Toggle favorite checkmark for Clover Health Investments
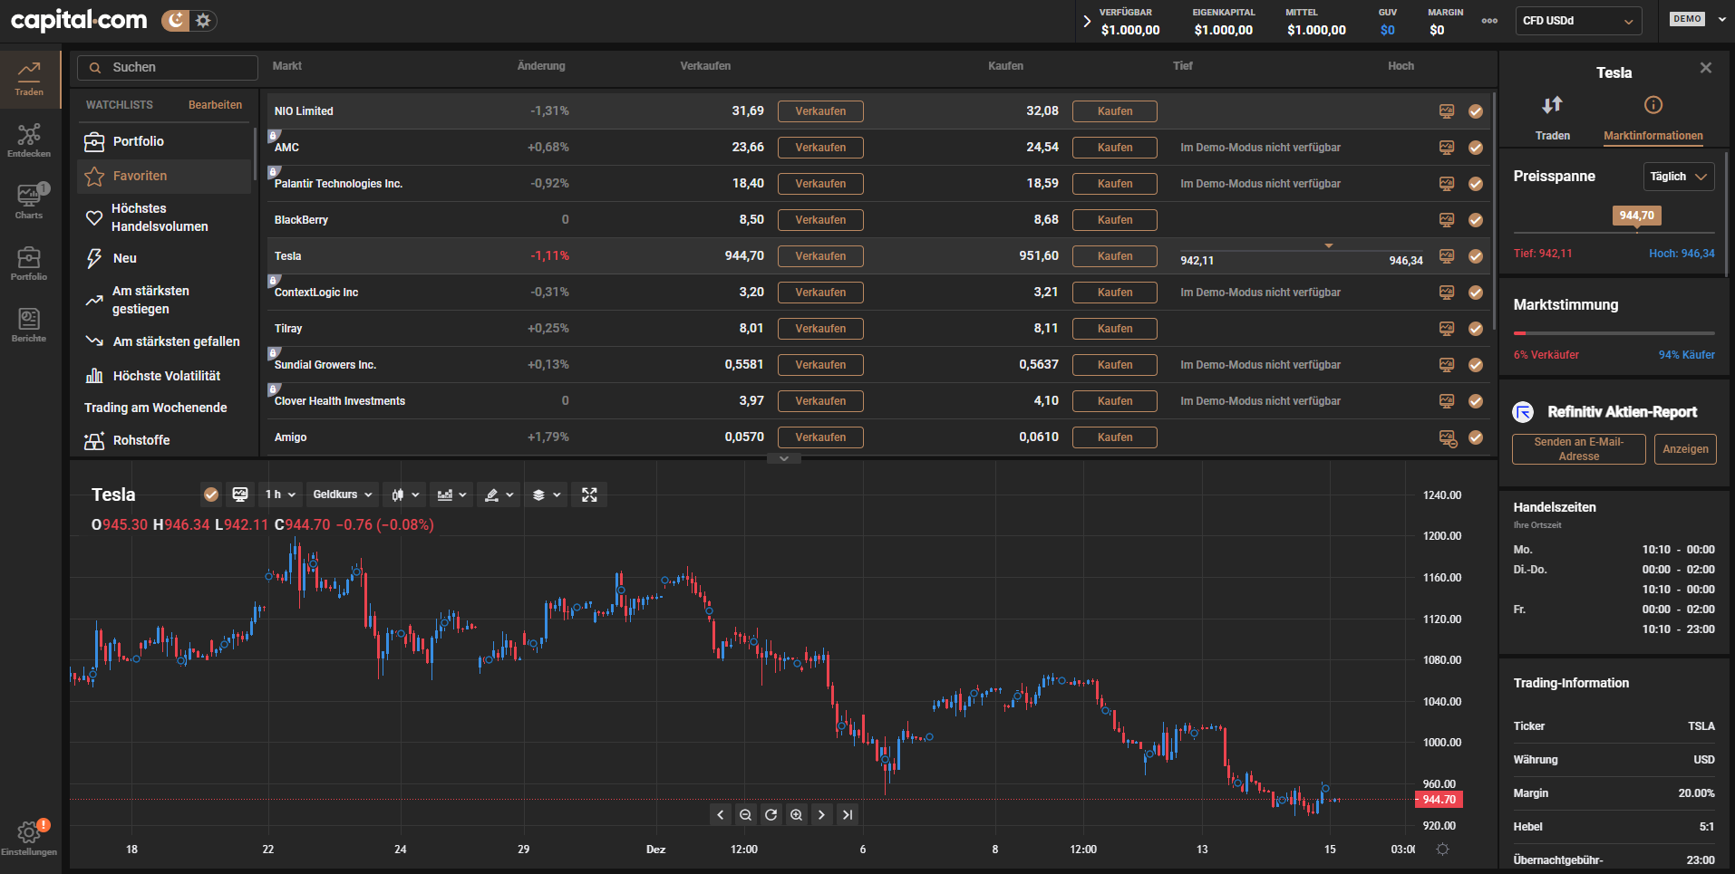Viewport: 1735px width, 874px height. click(1476, 401)
